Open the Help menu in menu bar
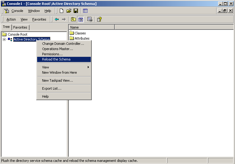Screen dimensions: 235x164 [48, 11]
